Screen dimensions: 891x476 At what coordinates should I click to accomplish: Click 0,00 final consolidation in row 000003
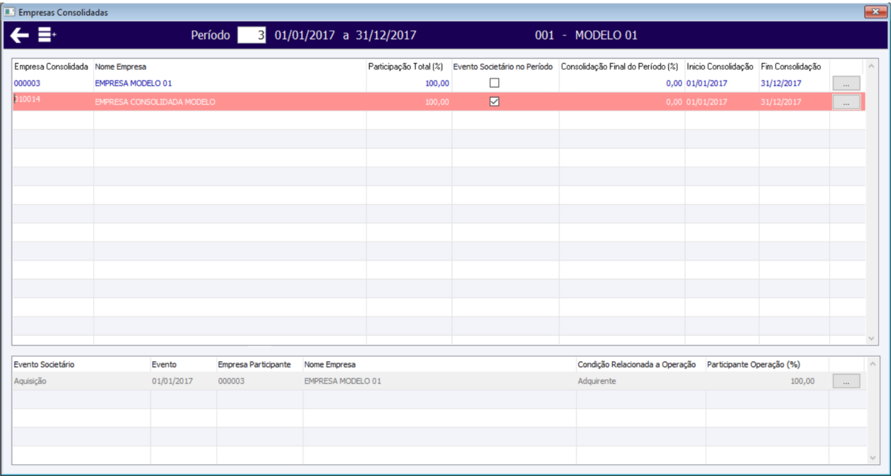(x=674, y=83)
